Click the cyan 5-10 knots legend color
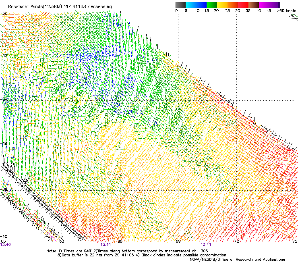 coord(191,5)
